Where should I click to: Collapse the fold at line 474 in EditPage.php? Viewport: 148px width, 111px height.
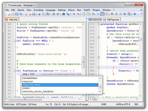click(x=99, y=24)
